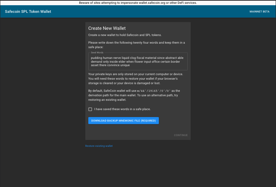
Task: Click the 'Your private keys are only stored' paragraph
Action: coord(136,79)
